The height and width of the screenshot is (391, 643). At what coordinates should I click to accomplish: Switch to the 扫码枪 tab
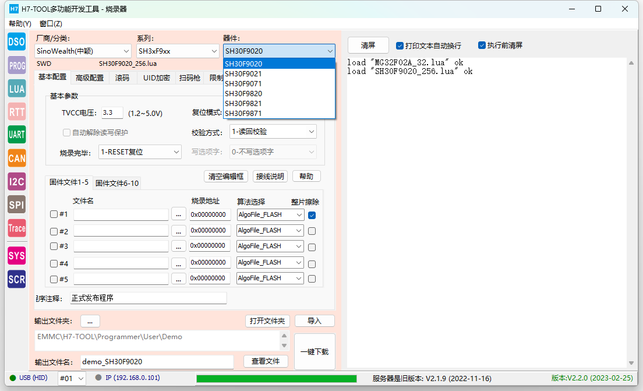coord(190,78)
